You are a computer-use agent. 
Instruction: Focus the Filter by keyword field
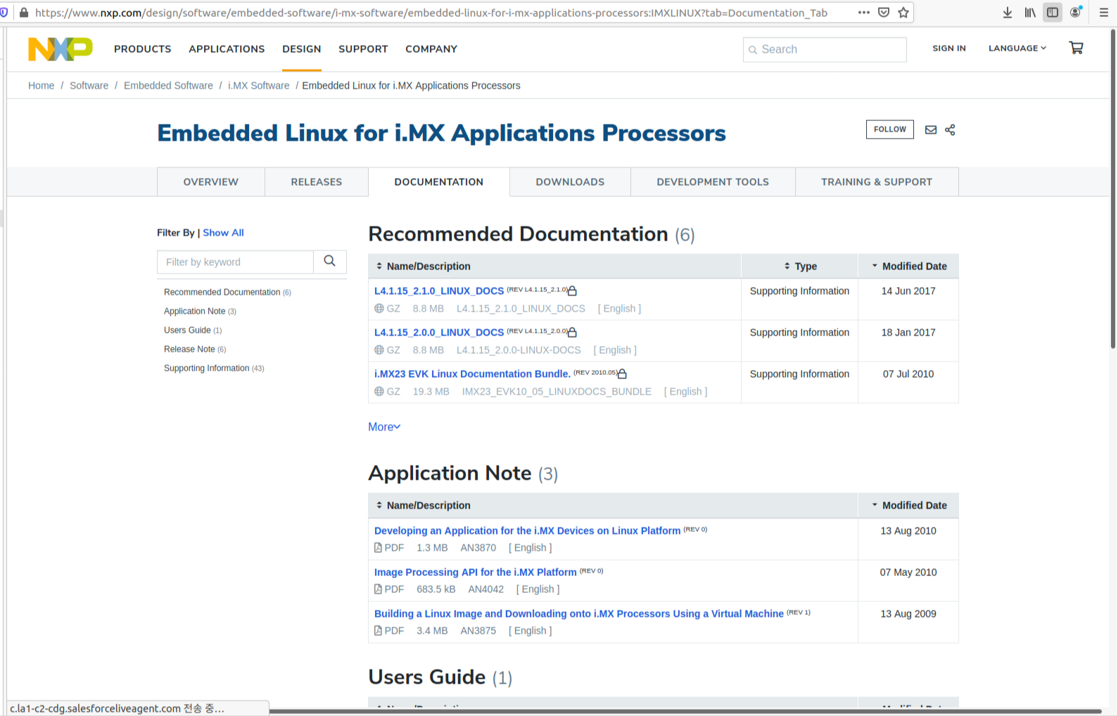[x=236, y=262]
